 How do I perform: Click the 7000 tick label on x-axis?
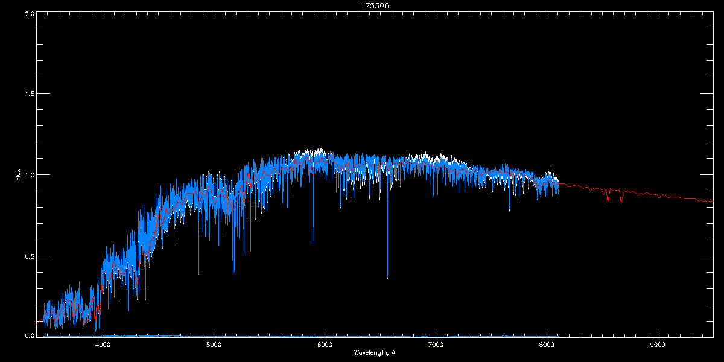[436, 345]
